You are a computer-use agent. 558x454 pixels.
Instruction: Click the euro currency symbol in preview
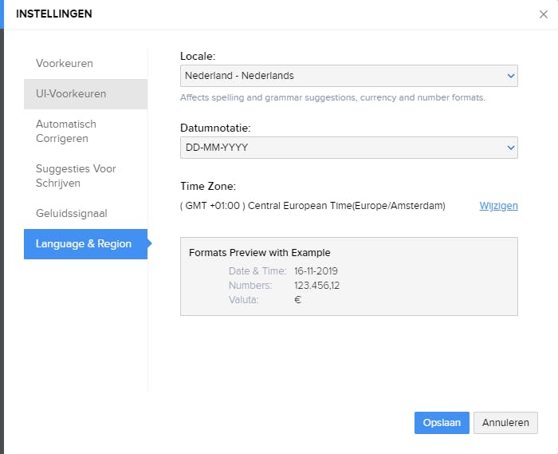pos(298,299)
